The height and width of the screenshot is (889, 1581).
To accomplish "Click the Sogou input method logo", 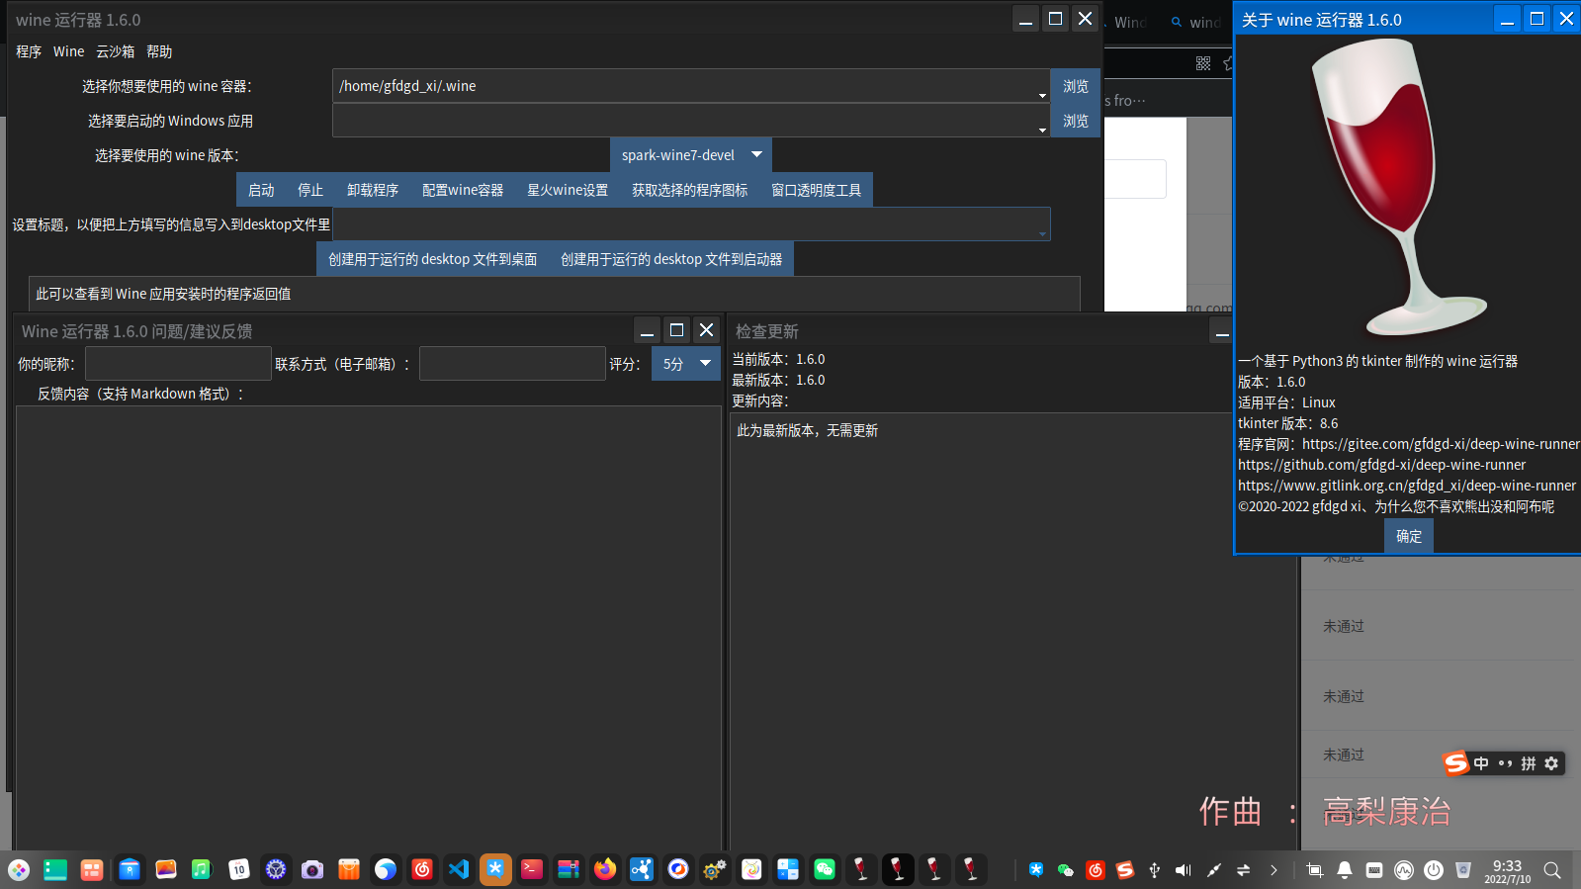I will click(1455, 763).
